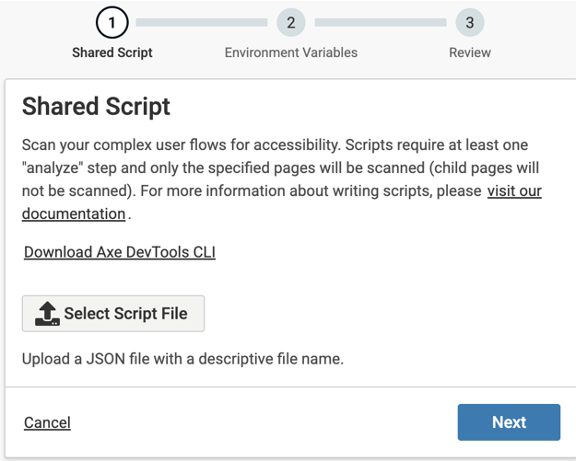
Task: Click the step 1 circle indicator
Action: click(112, 22)
